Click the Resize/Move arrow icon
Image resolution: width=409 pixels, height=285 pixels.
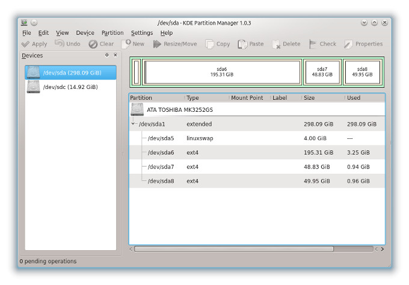coord(157,44)
